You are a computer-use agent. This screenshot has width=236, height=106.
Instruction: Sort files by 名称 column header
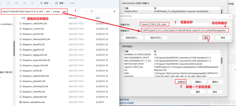[23, 18]
